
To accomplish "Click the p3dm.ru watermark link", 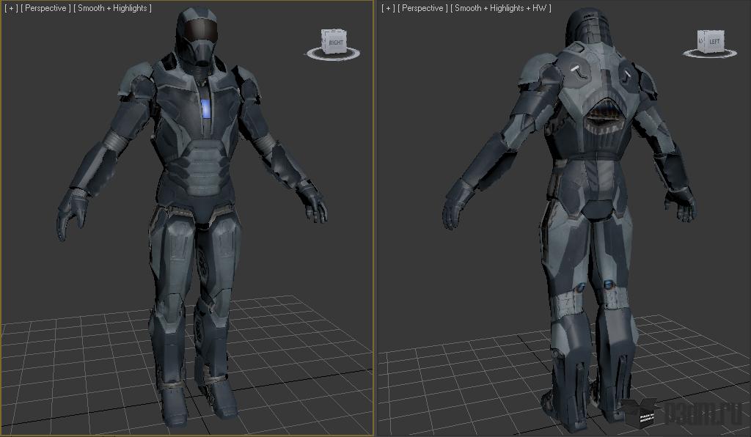I will coord(703,413).
